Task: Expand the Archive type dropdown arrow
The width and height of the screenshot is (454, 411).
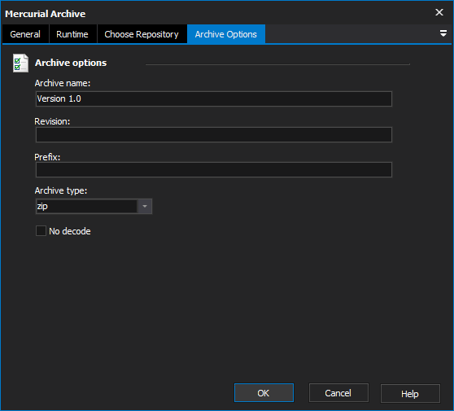Action: click(145, 206)
